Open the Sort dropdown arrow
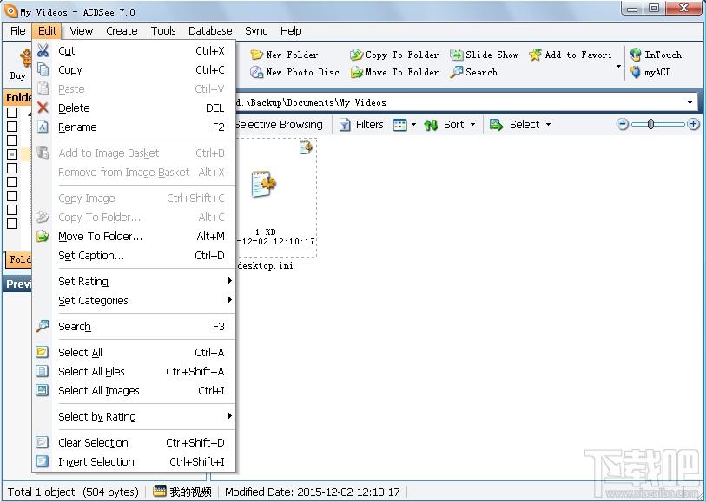The width and height of the screenshot is (706, 502). coord(472,125)
